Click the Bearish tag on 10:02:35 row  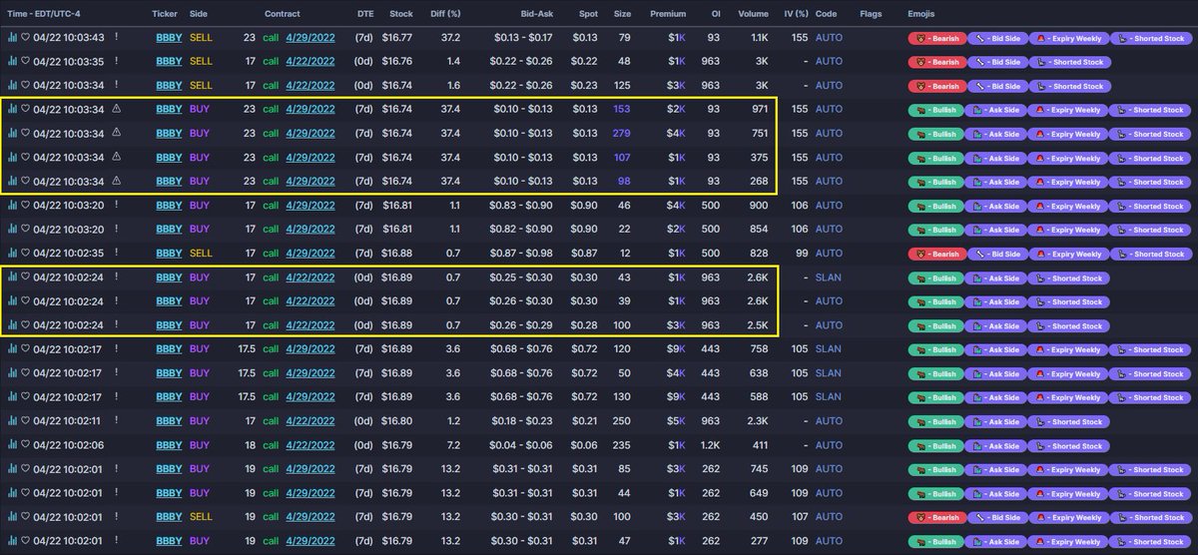(x=936, y=254)
